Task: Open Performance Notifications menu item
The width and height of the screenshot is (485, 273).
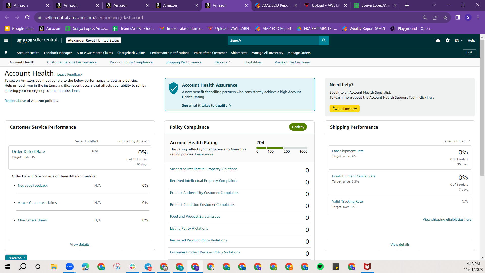Action: (x=169, y=53)
